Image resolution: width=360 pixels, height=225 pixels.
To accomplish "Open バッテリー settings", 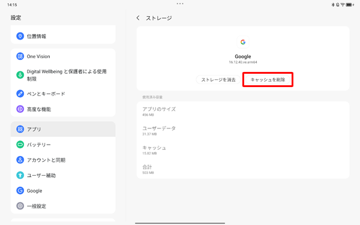I will (63, 145).
